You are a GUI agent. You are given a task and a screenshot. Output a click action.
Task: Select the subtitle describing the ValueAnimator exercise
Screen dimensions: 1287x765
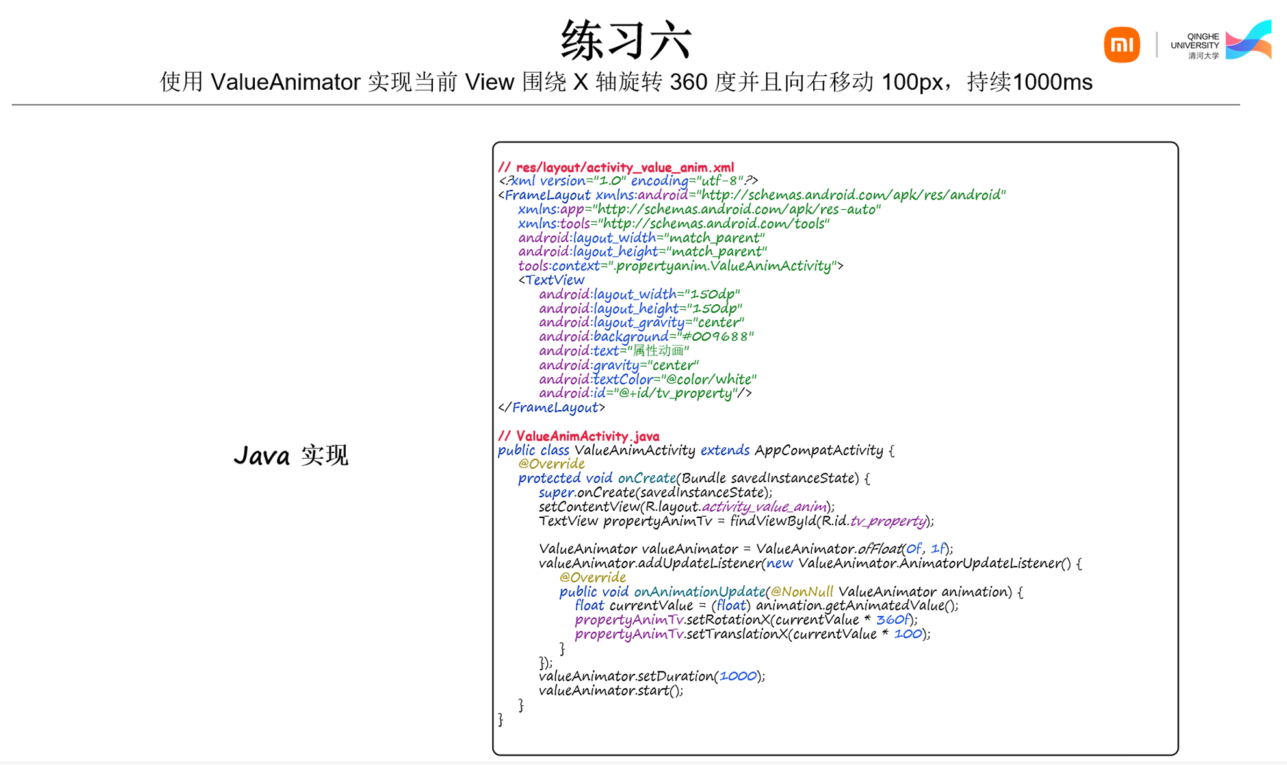[626, 82]
